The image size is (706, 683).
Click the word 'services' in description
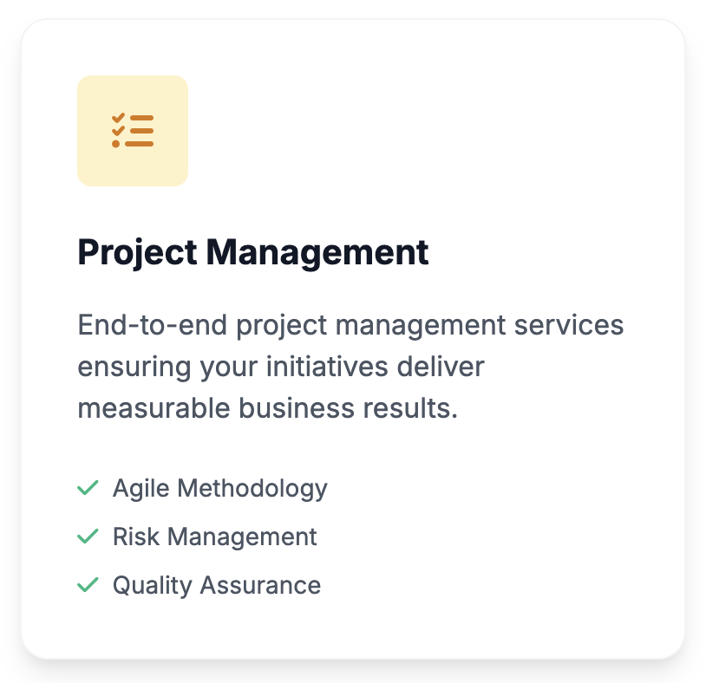point(569,325)
